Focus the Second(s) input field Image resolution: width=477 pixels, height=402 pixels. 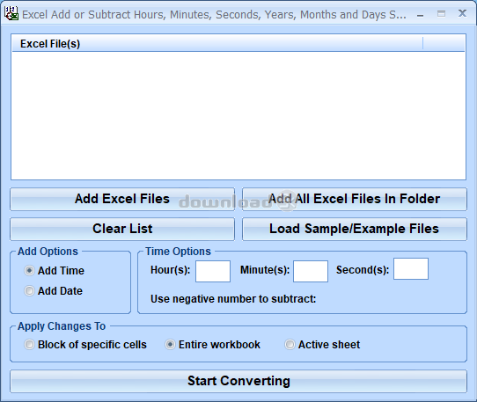click(411, 269)
